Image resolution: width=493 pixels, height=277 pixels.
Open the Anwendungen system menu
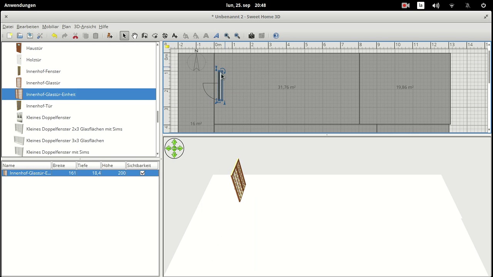[x=20, y=5]
